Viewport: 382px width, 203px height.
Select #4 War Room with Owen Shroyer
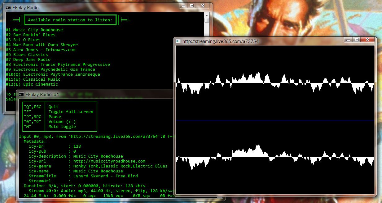coord(42,45)
